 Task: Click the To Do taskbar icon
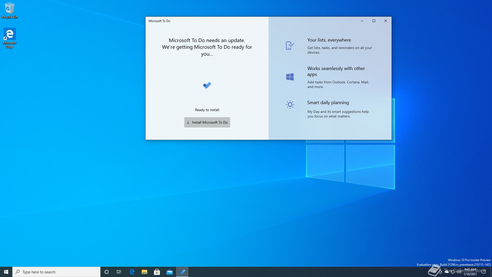182,272
